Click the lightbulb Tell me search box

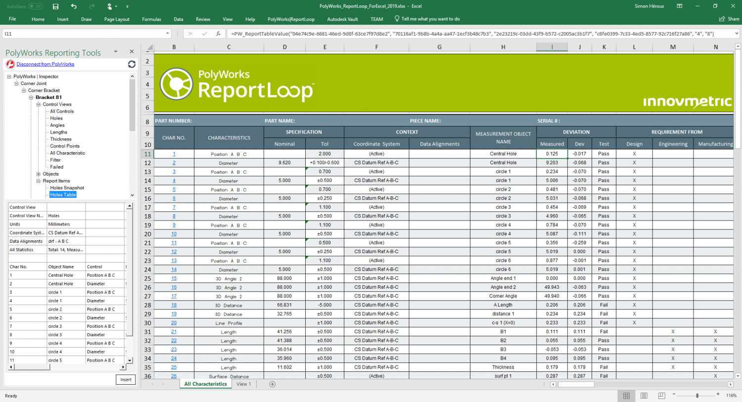(427, 19)
